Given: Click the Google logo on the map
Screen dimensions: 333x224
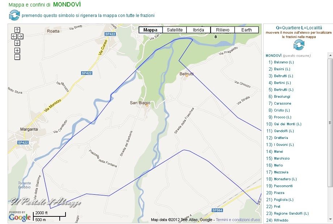Looking at the screenshot, I should click(20, 217).
